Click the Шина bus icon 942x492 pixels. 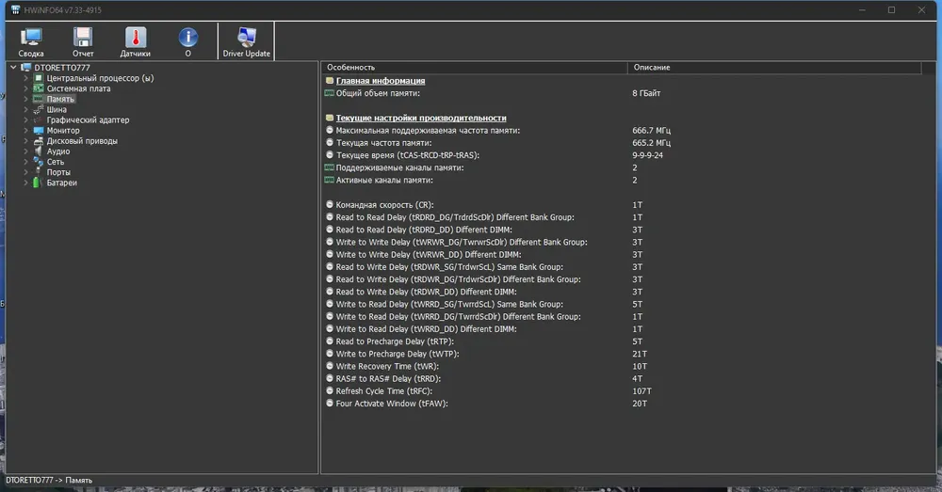click(39, 109)
